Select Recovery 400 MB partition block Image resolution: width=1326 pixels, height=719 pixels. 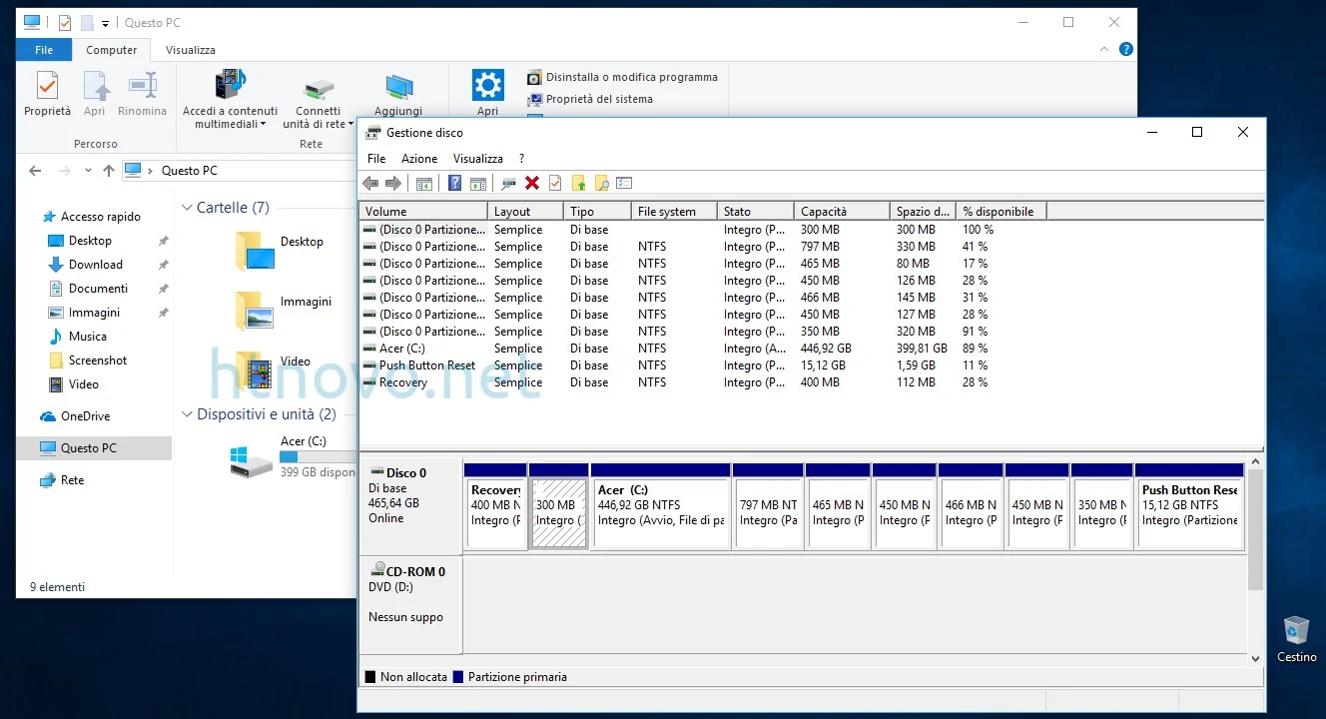pos(495,506)
